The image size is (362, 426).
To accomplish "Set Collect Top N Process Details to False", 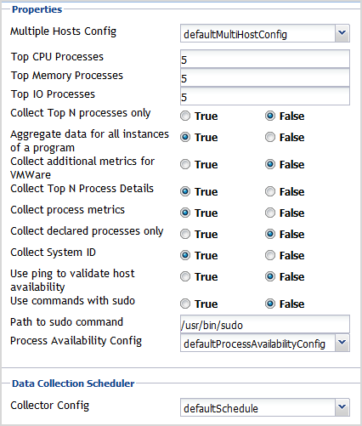I will (270, 191).
